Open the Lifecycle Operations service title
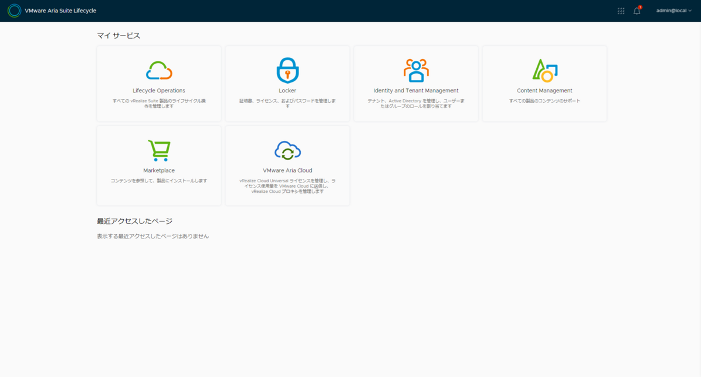This screenshot has width=701, height=377. pyautogui.click(x=159, y=91)
